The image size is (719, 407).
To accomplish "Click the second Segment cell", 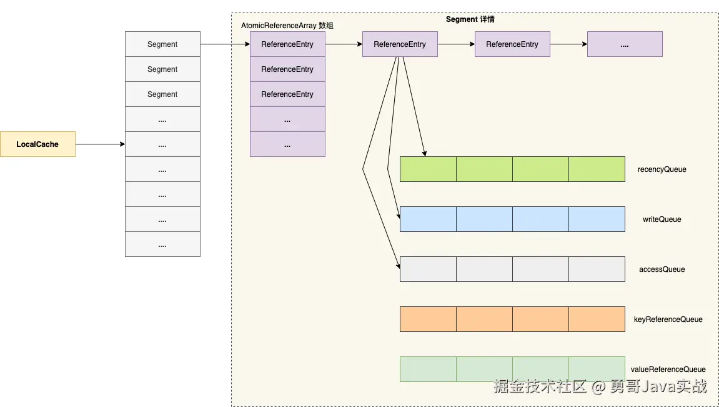I will (x=163, y=69).
